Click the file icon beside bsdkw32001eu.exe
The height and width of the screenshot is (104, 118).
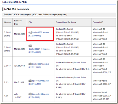point(30,32)
